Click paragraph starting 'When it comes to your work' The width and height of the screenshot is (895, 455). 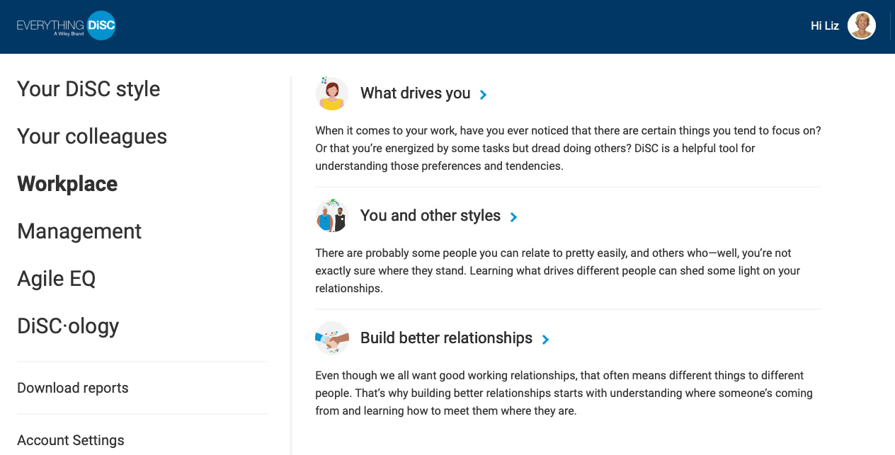(568, 149)
